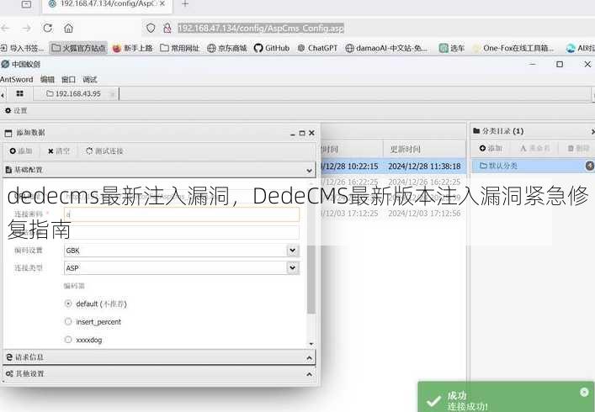
Task: Click the 添加 button in 添加数据 dialog
Action: coord(20,151)
